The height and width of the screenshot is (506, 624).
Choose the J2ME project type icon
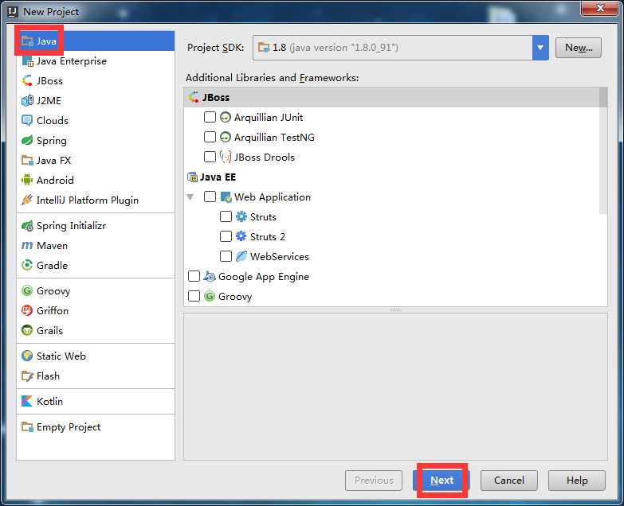27,101
